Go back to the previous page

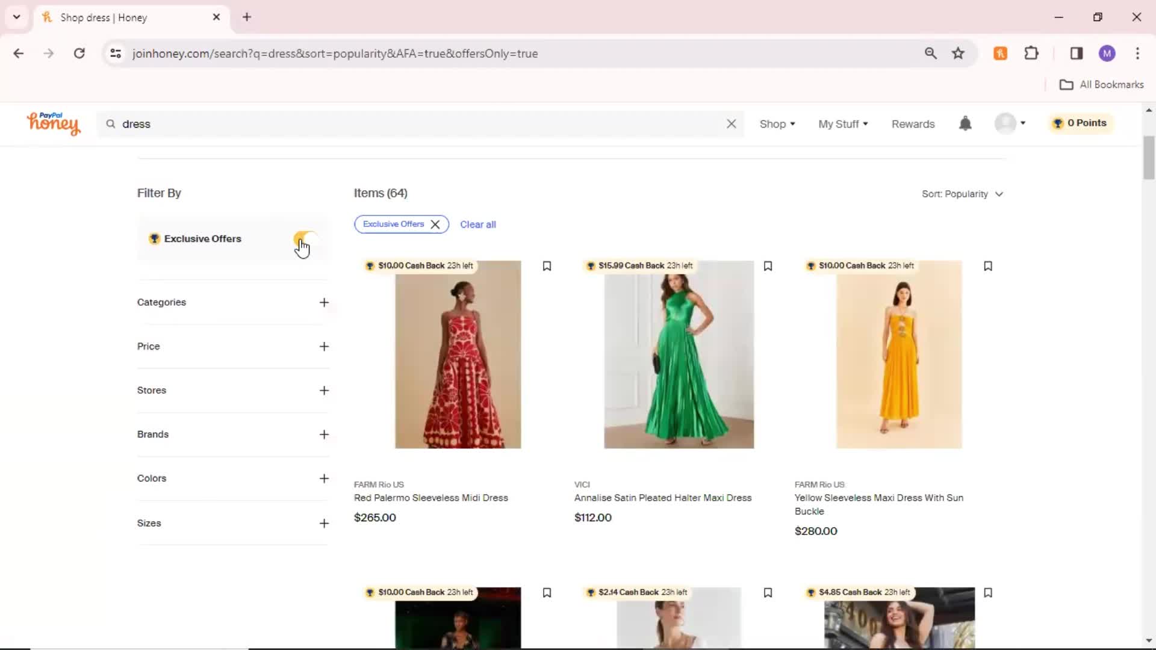(x=19, y=54)
